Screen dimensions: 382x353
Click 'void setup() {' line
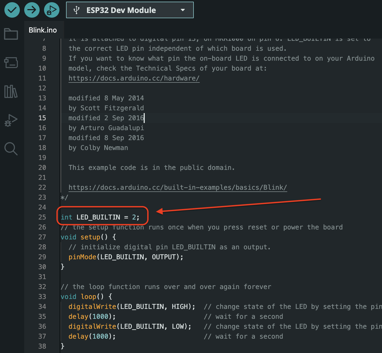[x=88, y=237]
